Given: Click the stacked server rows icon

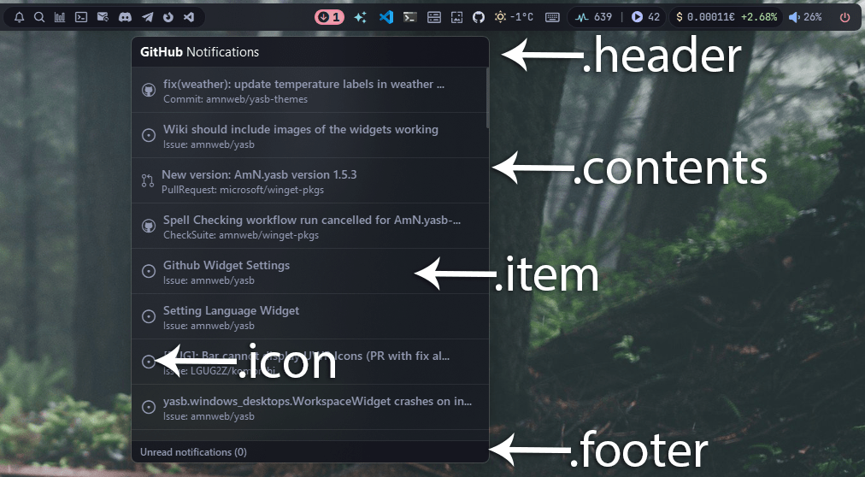Looking at the screenshot, I should coord(434,17).
